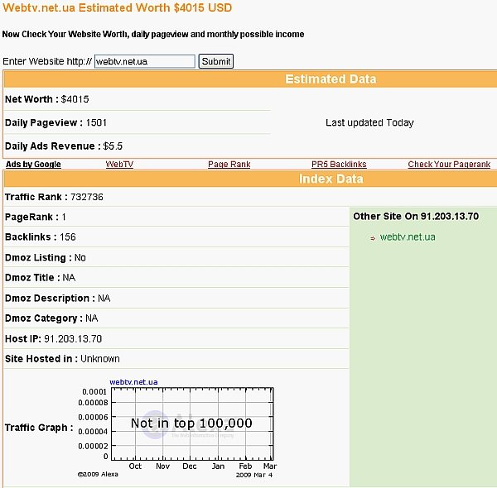Viewport: 497px width, 488px height.
Task: Visit the PR5 Backlinks link
Action: pyautogui.click(x=339, y=165)
